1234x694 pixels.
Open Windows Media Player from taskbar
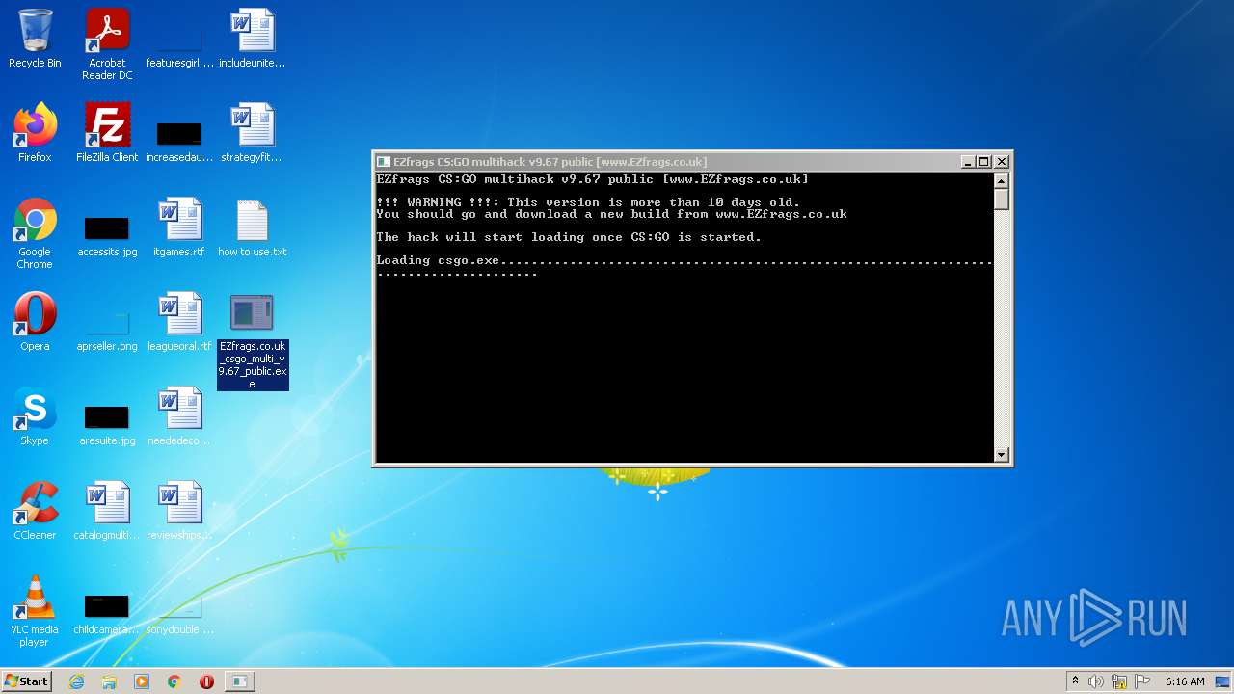coord(142,681)
